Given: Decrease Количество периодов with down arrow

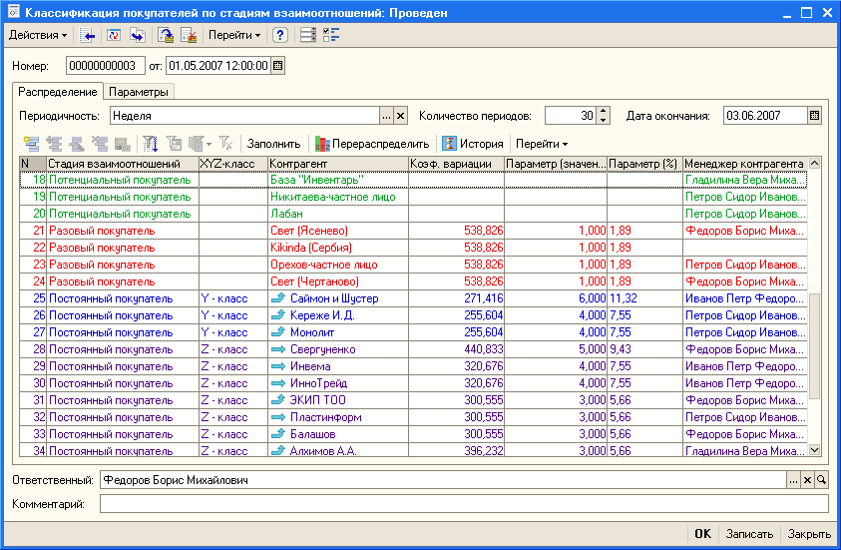Looking at the screenshot, I should click(x=604, y=120).
